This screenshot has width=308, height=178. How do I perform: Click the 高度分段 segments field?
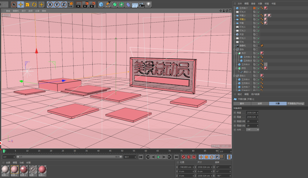[x=252, y=126]
